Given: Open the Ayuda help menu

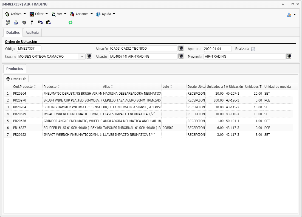Looking at the screenshot, I should (106, 14).
